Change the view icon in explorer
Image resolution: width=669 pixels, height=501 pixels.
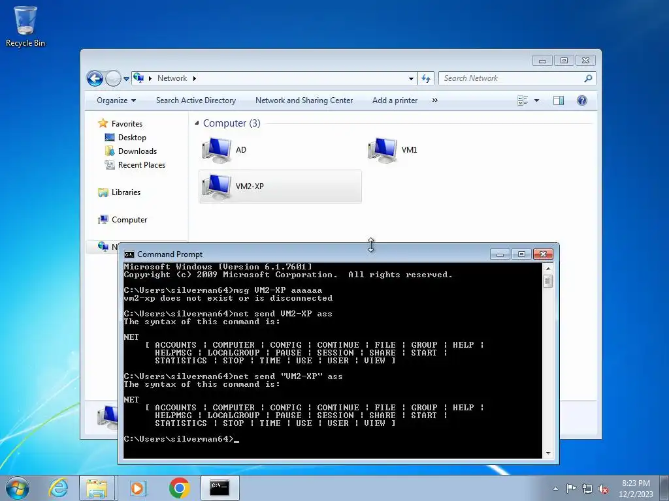(x=523, y=100)
